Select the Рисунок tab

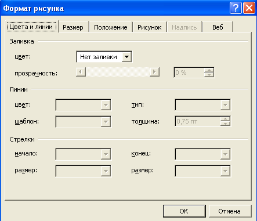coord(149,27)
